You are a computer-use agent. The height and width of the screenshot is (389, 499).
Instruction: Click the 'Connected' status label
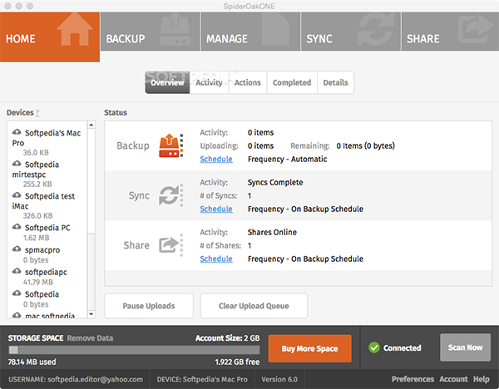click(x=402, y=348)
